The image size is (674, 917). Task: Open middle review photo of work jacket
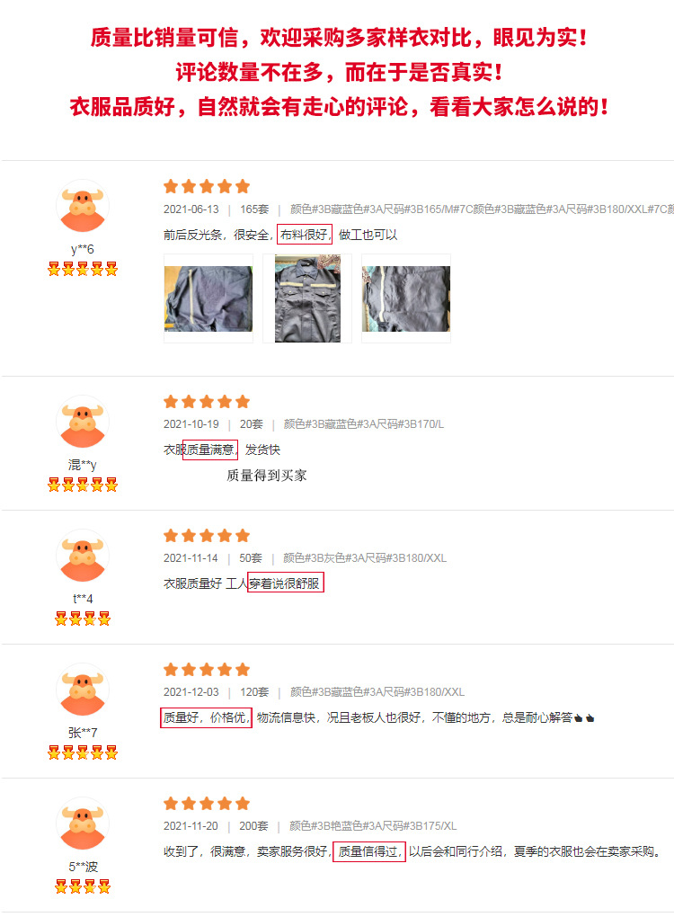(x=307, y=298)
